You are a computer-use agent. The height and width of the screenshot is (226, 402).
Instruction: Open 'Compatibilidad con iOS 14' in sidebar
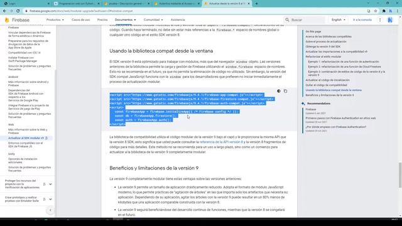point(24,53)
